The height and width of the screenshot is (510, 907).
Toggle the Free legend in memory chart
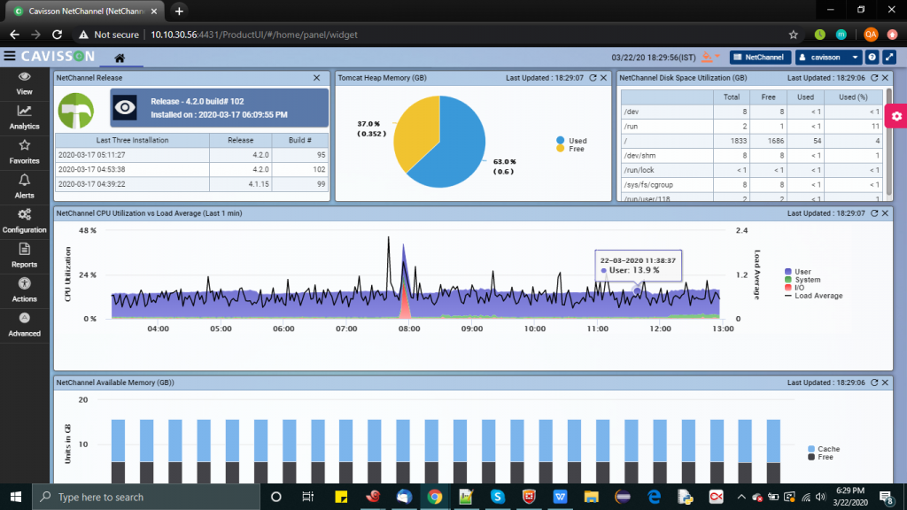pos(821,457)
